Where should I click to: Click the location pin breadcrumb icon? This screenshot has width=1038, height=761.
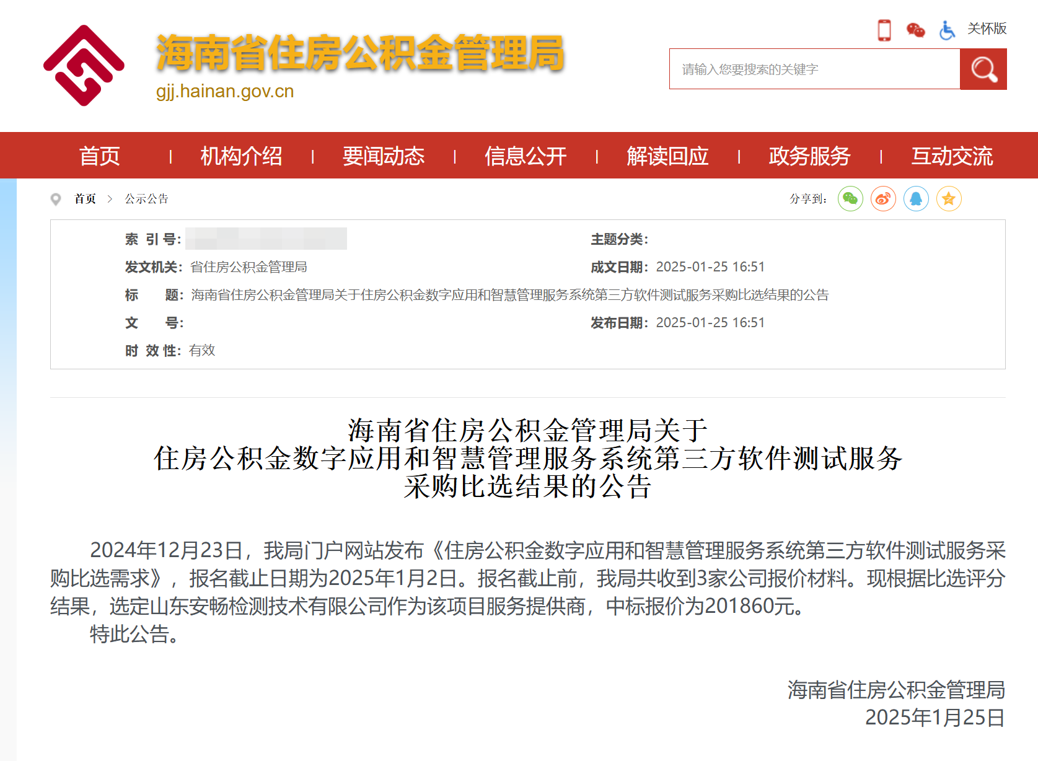click(x=56, y=200)
